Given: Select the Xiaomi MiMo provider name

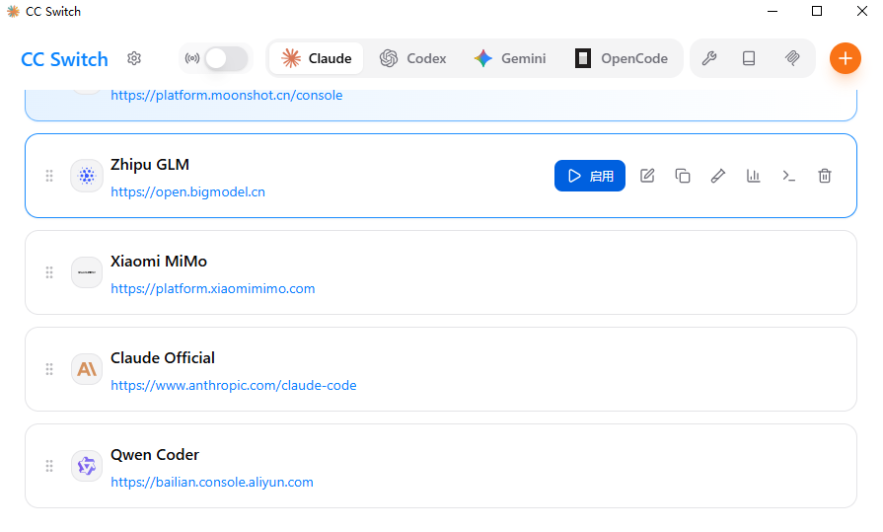Looking at the screenshot, I should 159,262.
